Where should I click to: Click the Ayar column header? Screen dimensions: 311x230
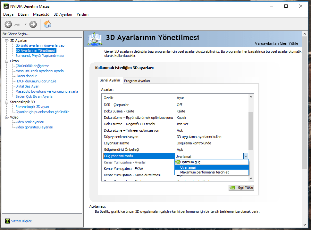pyautogui.click(x=211, y=98)
